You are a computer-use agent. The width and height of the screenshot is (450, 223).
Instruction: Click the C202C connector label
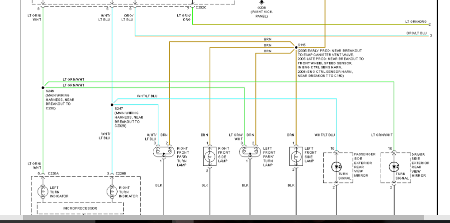201,8
